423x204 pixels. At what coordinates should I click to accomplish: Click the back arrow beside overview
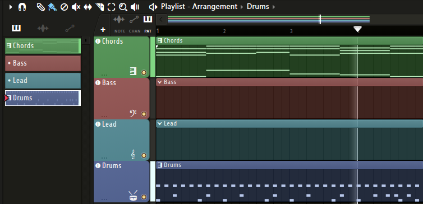[x=161, y=20]
